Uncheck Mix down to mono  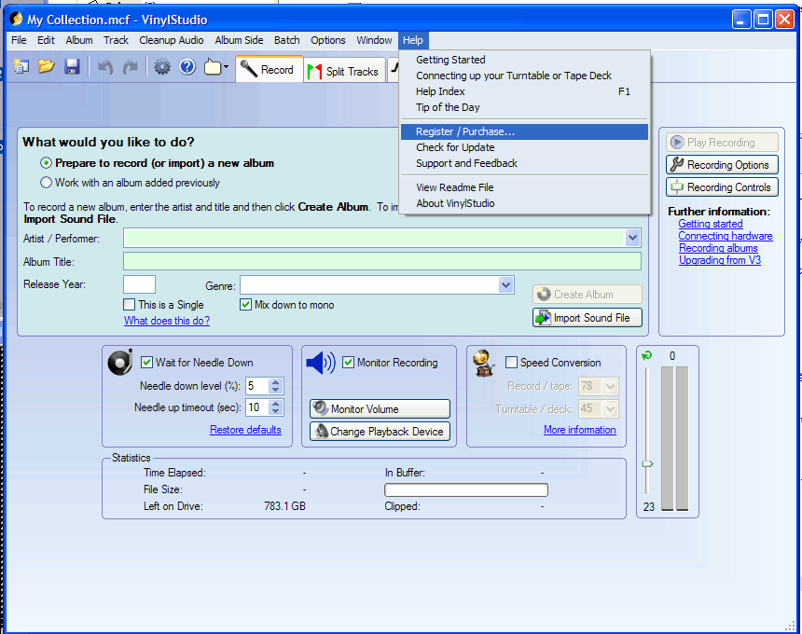pyautogui.click(x=246, y=305)
